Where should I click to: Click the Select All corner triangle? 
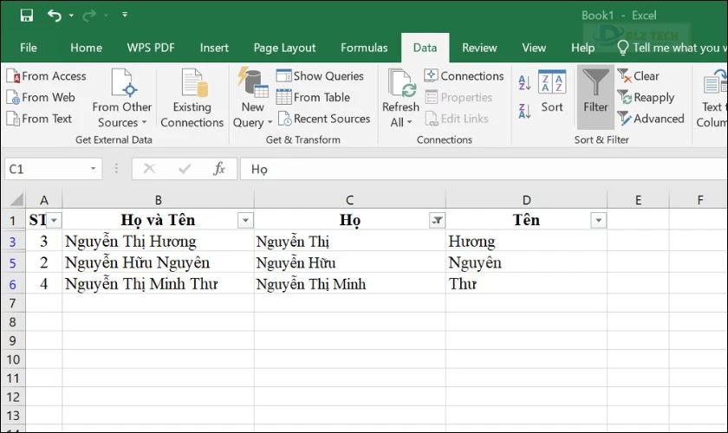tap(16, 199)
